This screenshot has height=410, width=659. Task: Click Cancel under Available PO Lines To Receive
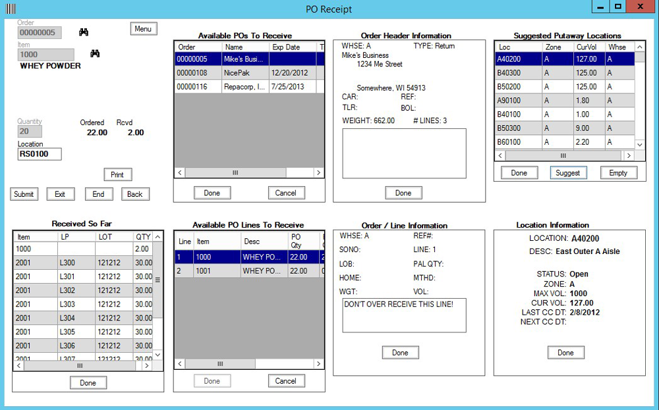coord(286,380)
